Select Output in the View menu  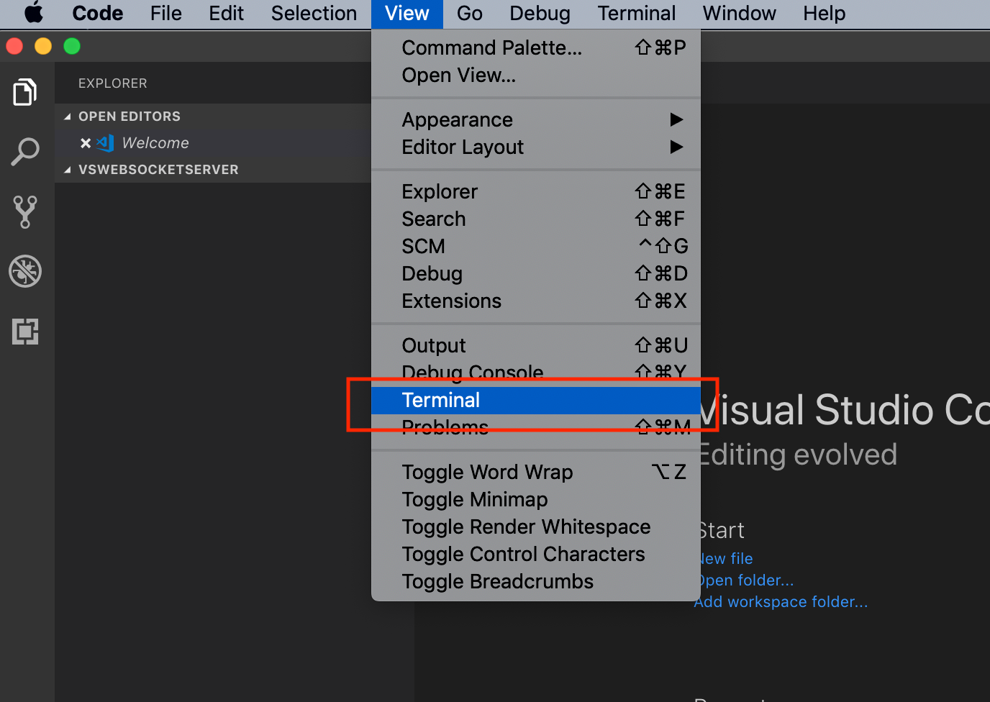[536, 345]
